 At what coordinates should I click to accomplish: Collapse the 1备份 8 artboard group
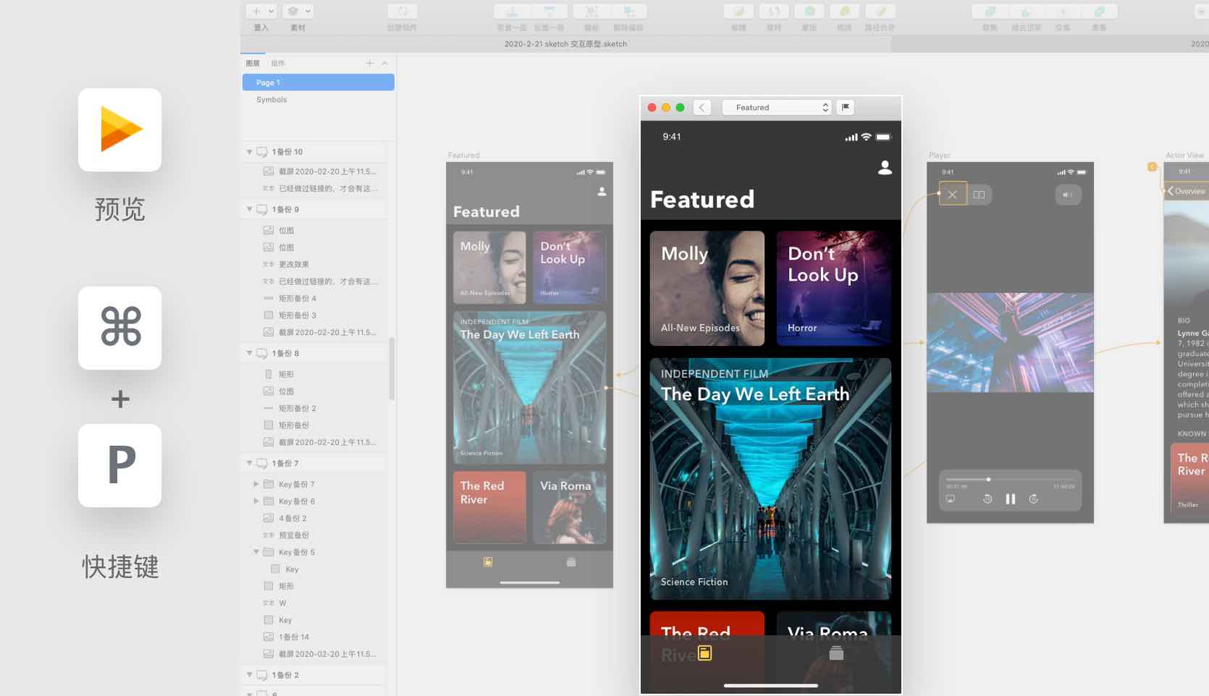click(250, 353)
